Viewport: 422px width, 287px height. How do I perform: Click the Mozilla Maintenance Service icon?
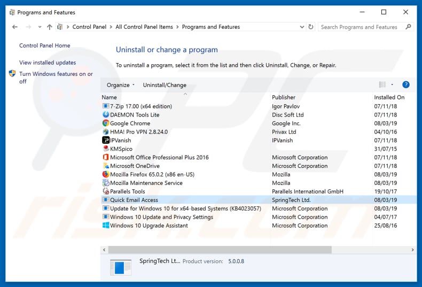click(106, 183)
